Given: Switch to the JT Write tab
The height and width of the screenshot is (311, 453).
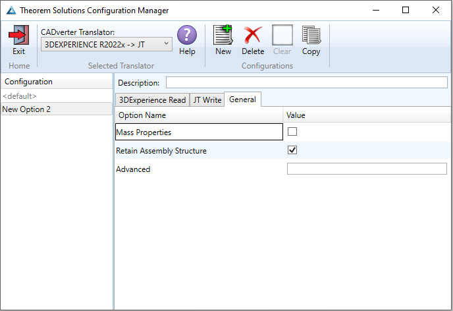Looking at the screenshot, I should pyautogui.click(x=207, y=100).
